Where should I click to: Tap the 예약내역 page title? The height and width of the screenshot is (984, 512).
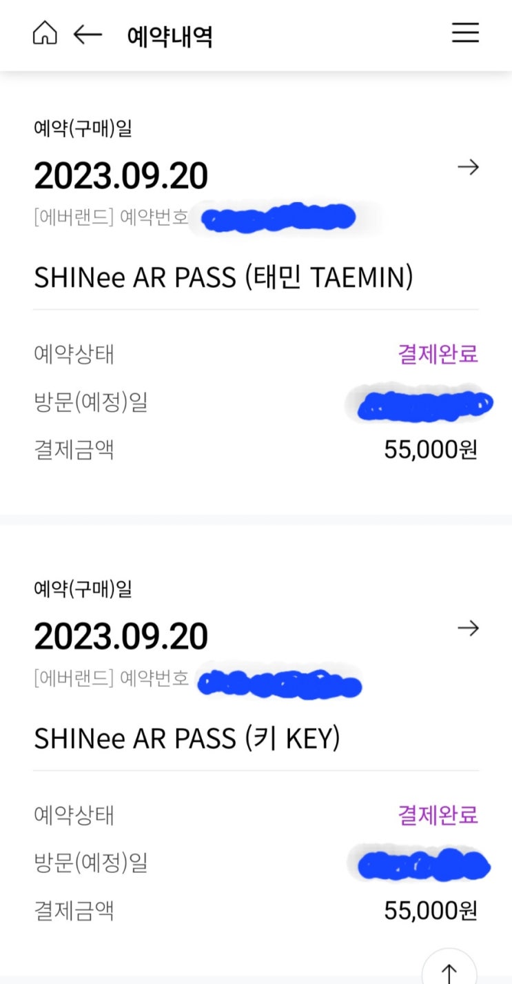coord(170,35)
